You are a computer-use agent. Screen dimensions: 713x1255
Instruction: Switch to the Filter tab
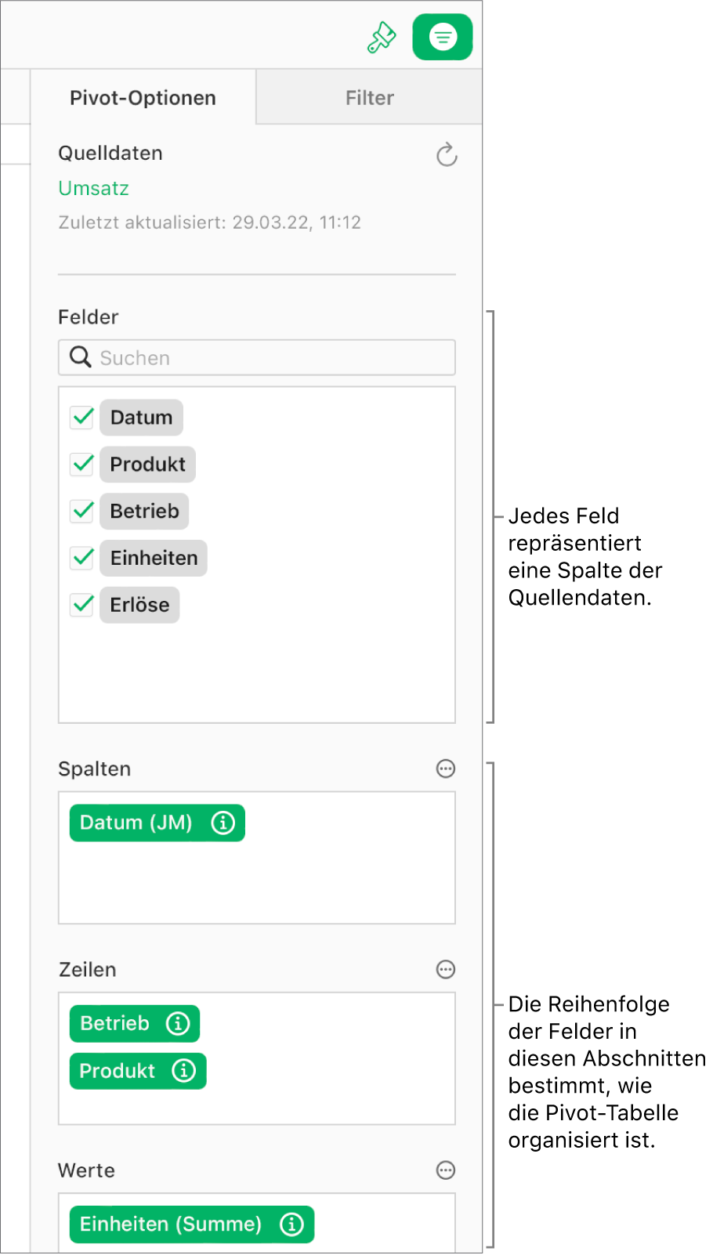pyautogui.click(x=369, y=97)
